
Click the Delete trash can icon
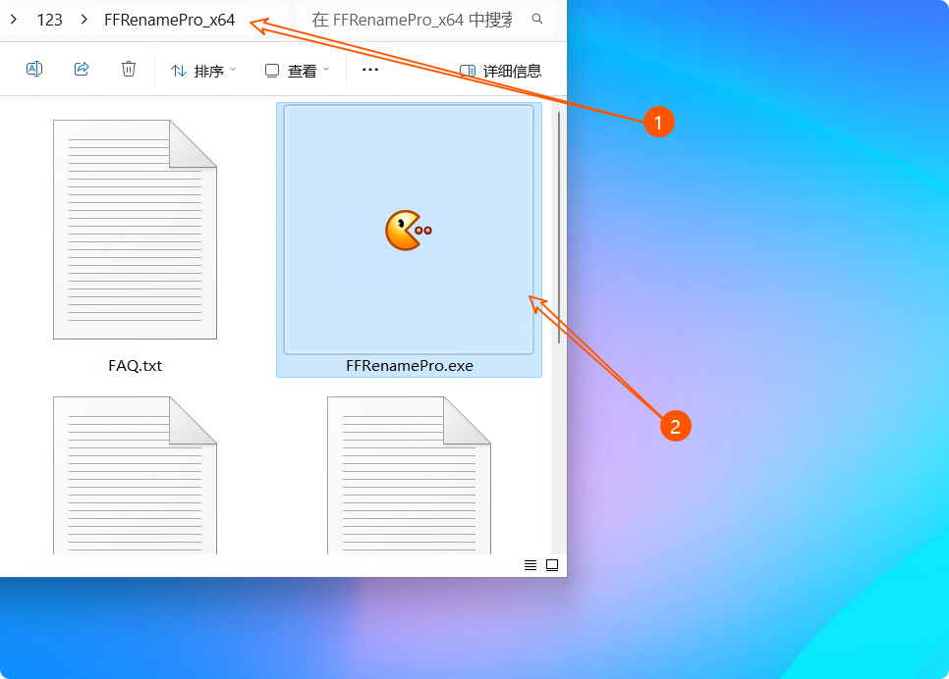129,69
